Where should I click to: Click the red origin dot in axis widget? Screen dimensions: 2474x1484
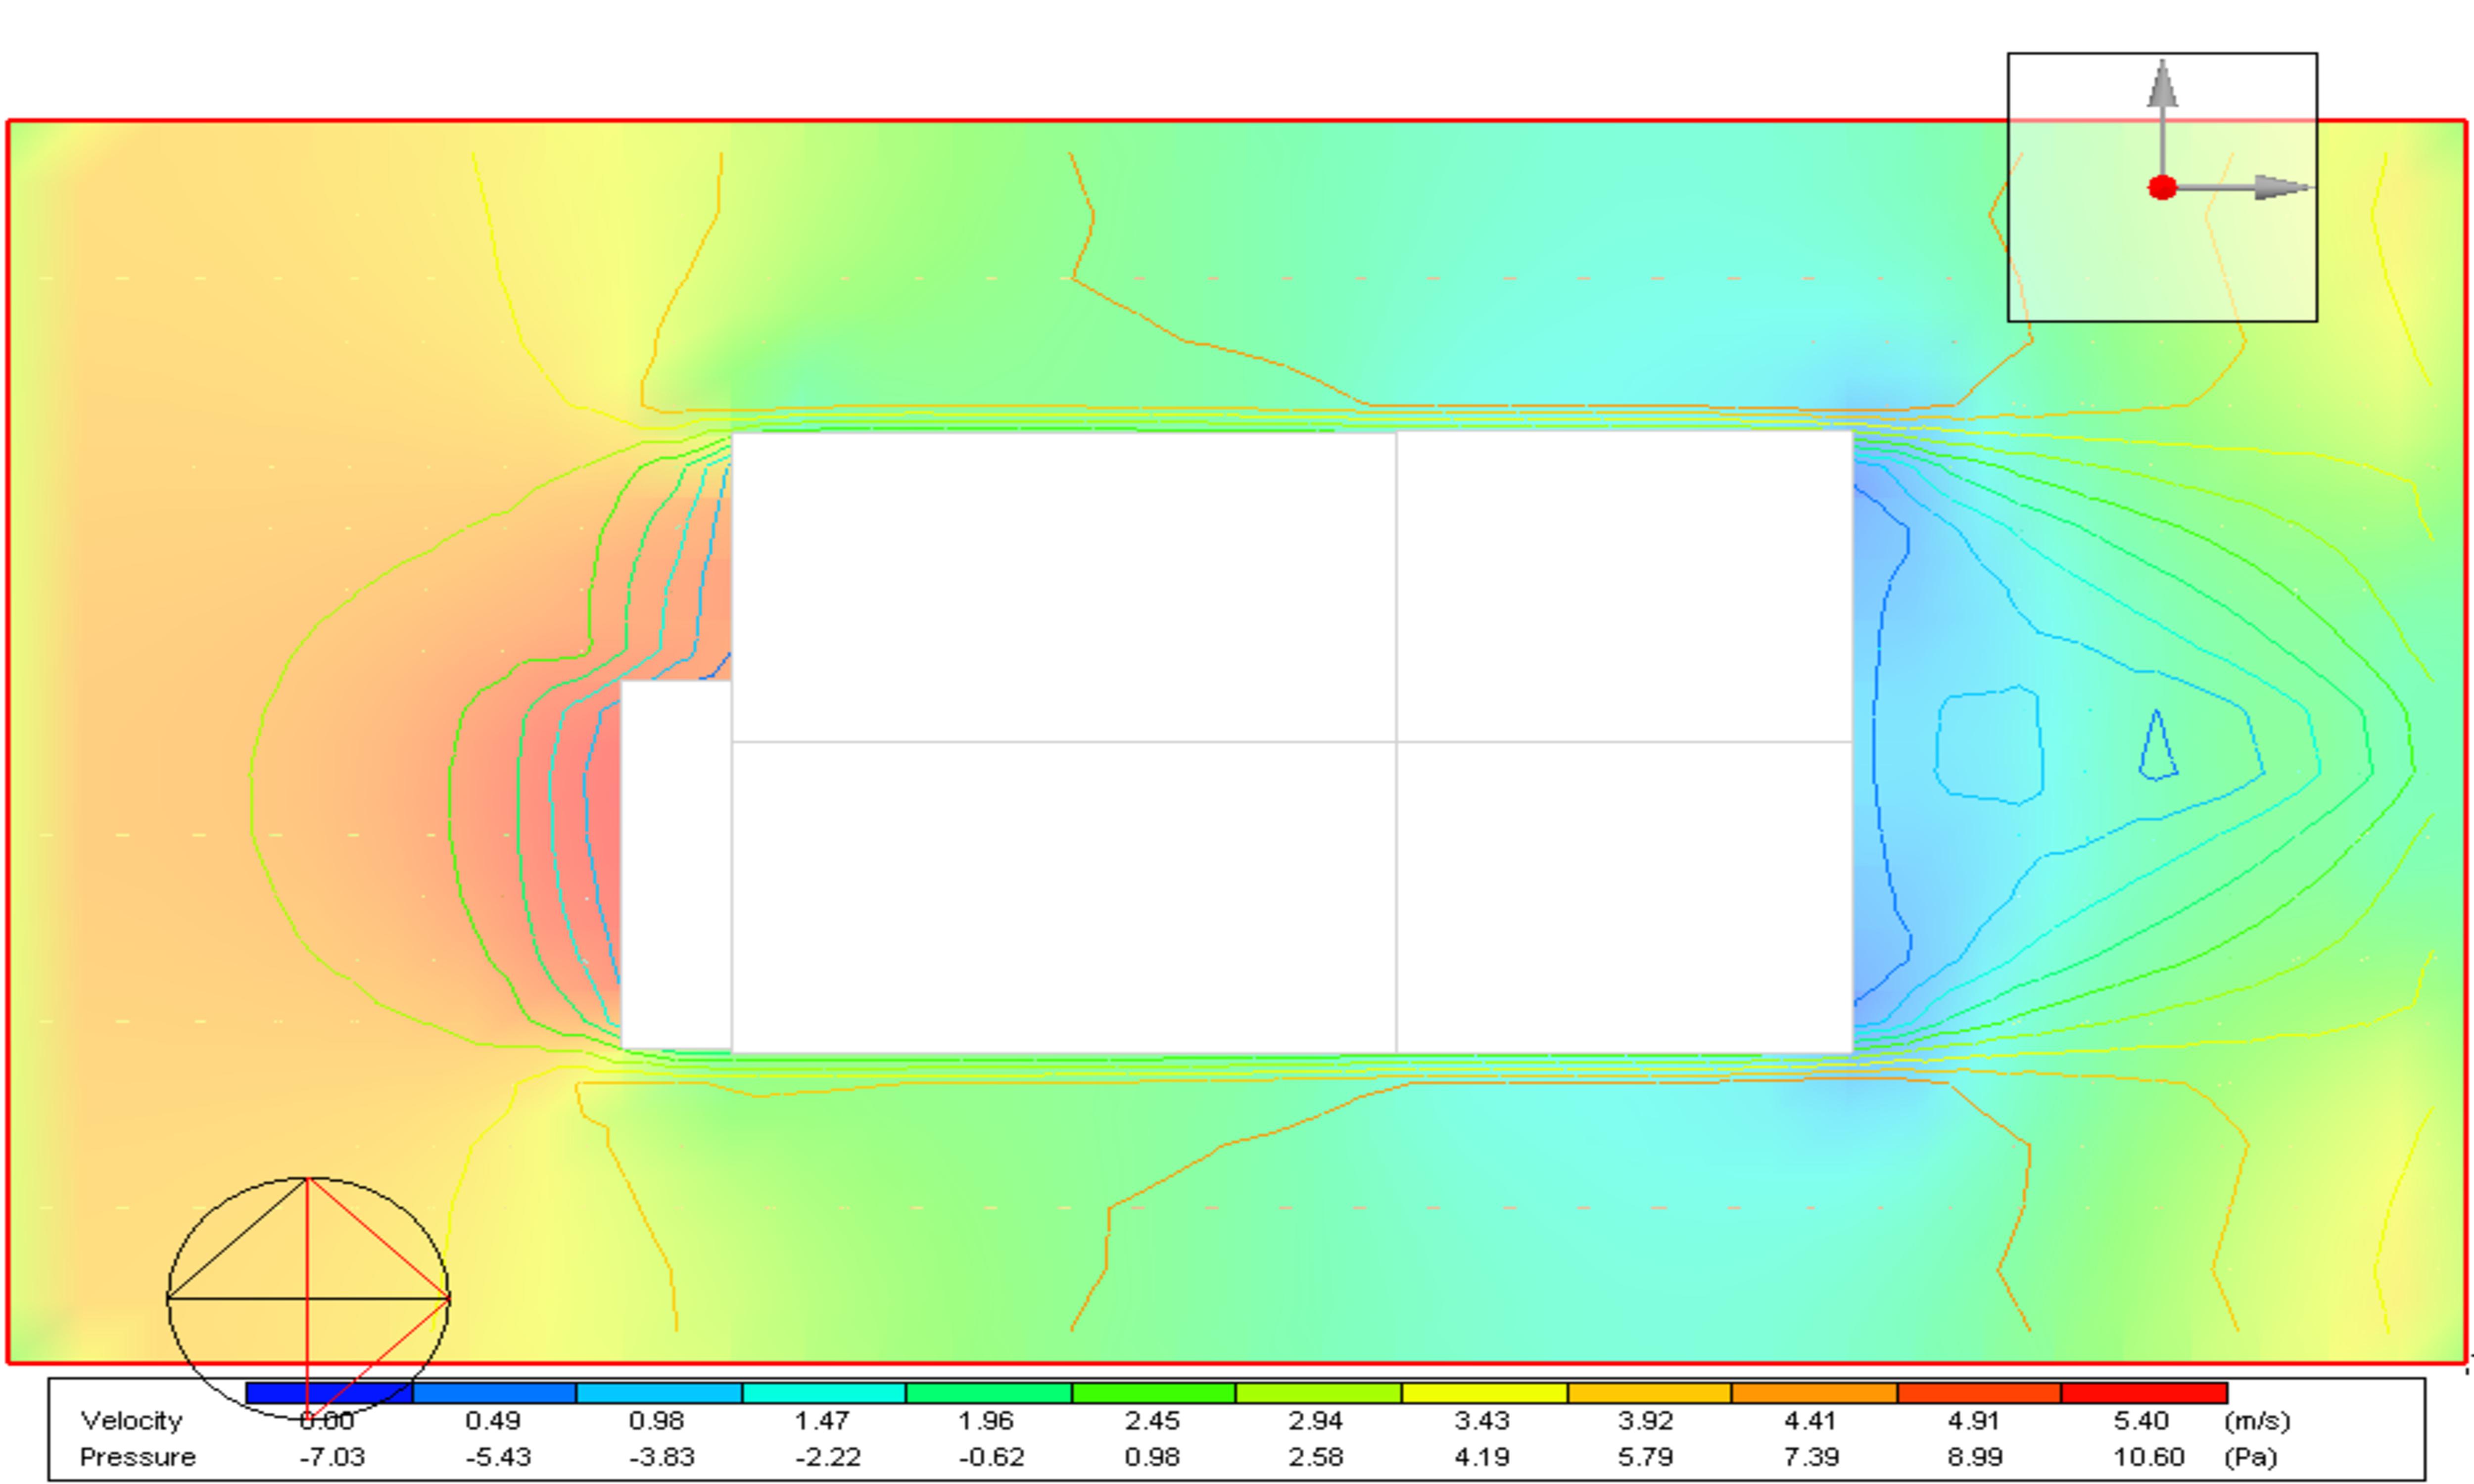(x=2162, y=188)
